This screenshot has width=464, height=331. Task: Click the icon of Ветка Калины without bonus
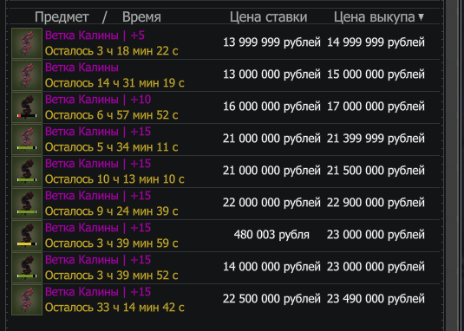[27, 75]
